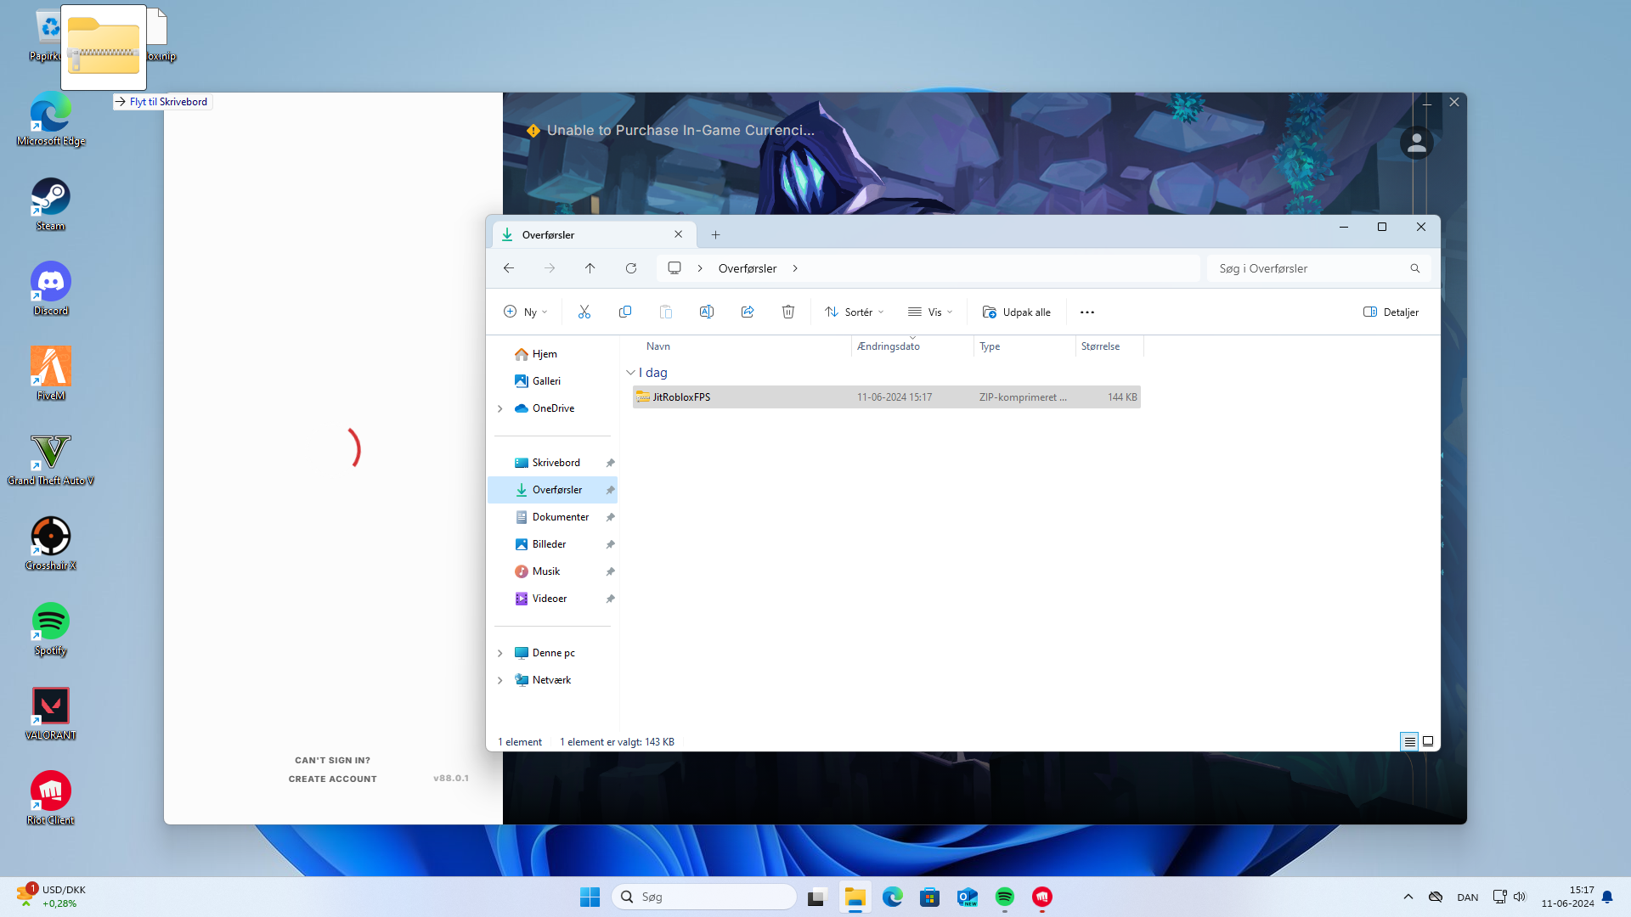The image size is (1631, 917).
Task: Click the Share icon in toolbar
Action: (748, 312)
